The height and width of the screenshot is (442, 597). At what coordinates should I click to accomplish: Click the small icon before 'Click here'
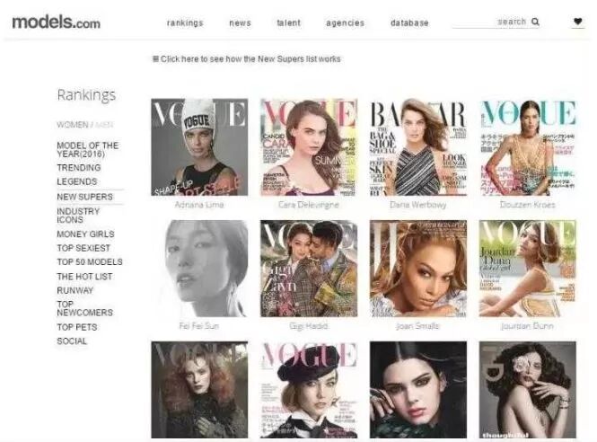pyautogui.click(x=155, y=58)
